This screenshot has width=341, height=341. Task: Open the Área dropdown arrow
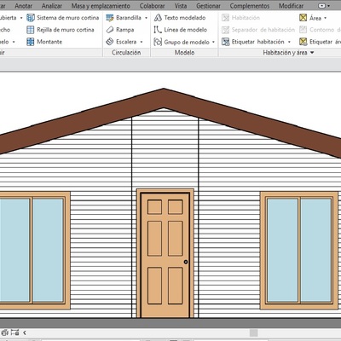tap(326, 18)
